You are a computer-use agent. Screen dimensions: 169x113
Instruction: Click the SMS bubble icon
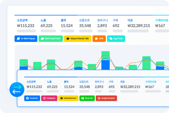[96, 39]
